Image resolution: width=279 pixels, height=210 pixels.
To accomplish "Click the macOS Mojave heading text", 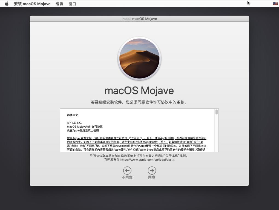I will [x=139, y=90].
